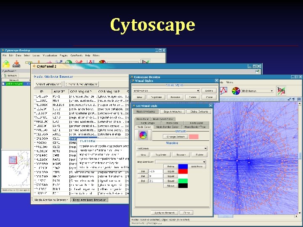
Task: Toggle the Edge Attributes button
Action: pos(173,111)
